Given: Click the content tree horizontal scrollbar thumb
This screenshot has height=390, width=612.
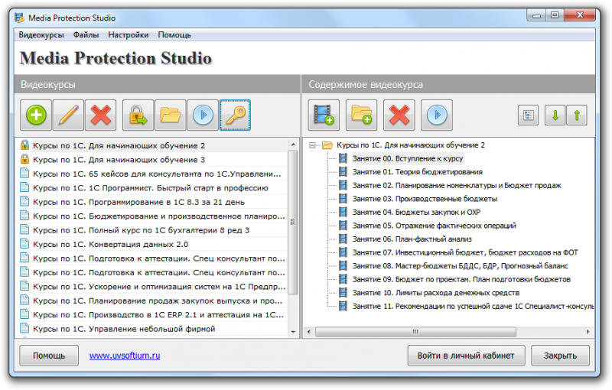Looking at the screenshot, I should (x=415, y=332).
